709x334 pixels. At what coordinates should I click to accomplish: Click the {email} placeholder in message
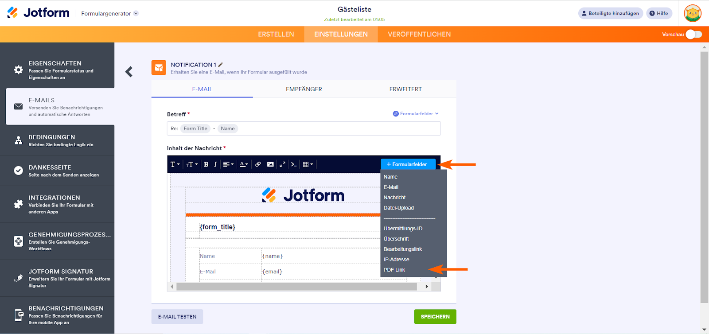273,272
